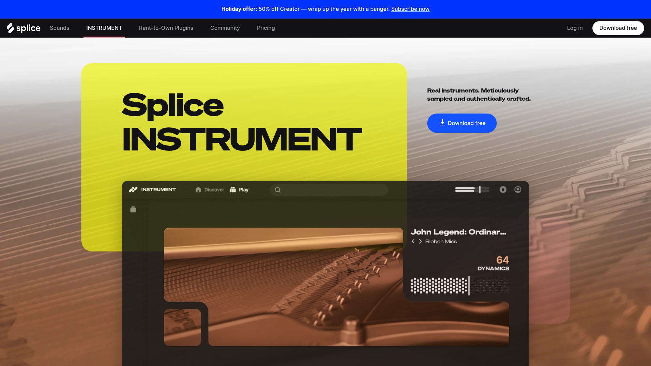Viewport: 651px width, 366px height.
Task: Click the blue Download free button
Action: coord(462,123)
